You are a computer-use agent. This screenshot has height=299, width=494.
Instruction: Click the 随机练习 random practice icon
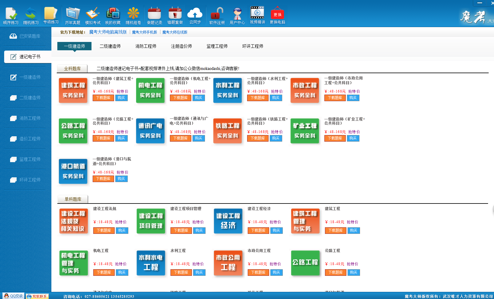[x=31, y=16]
